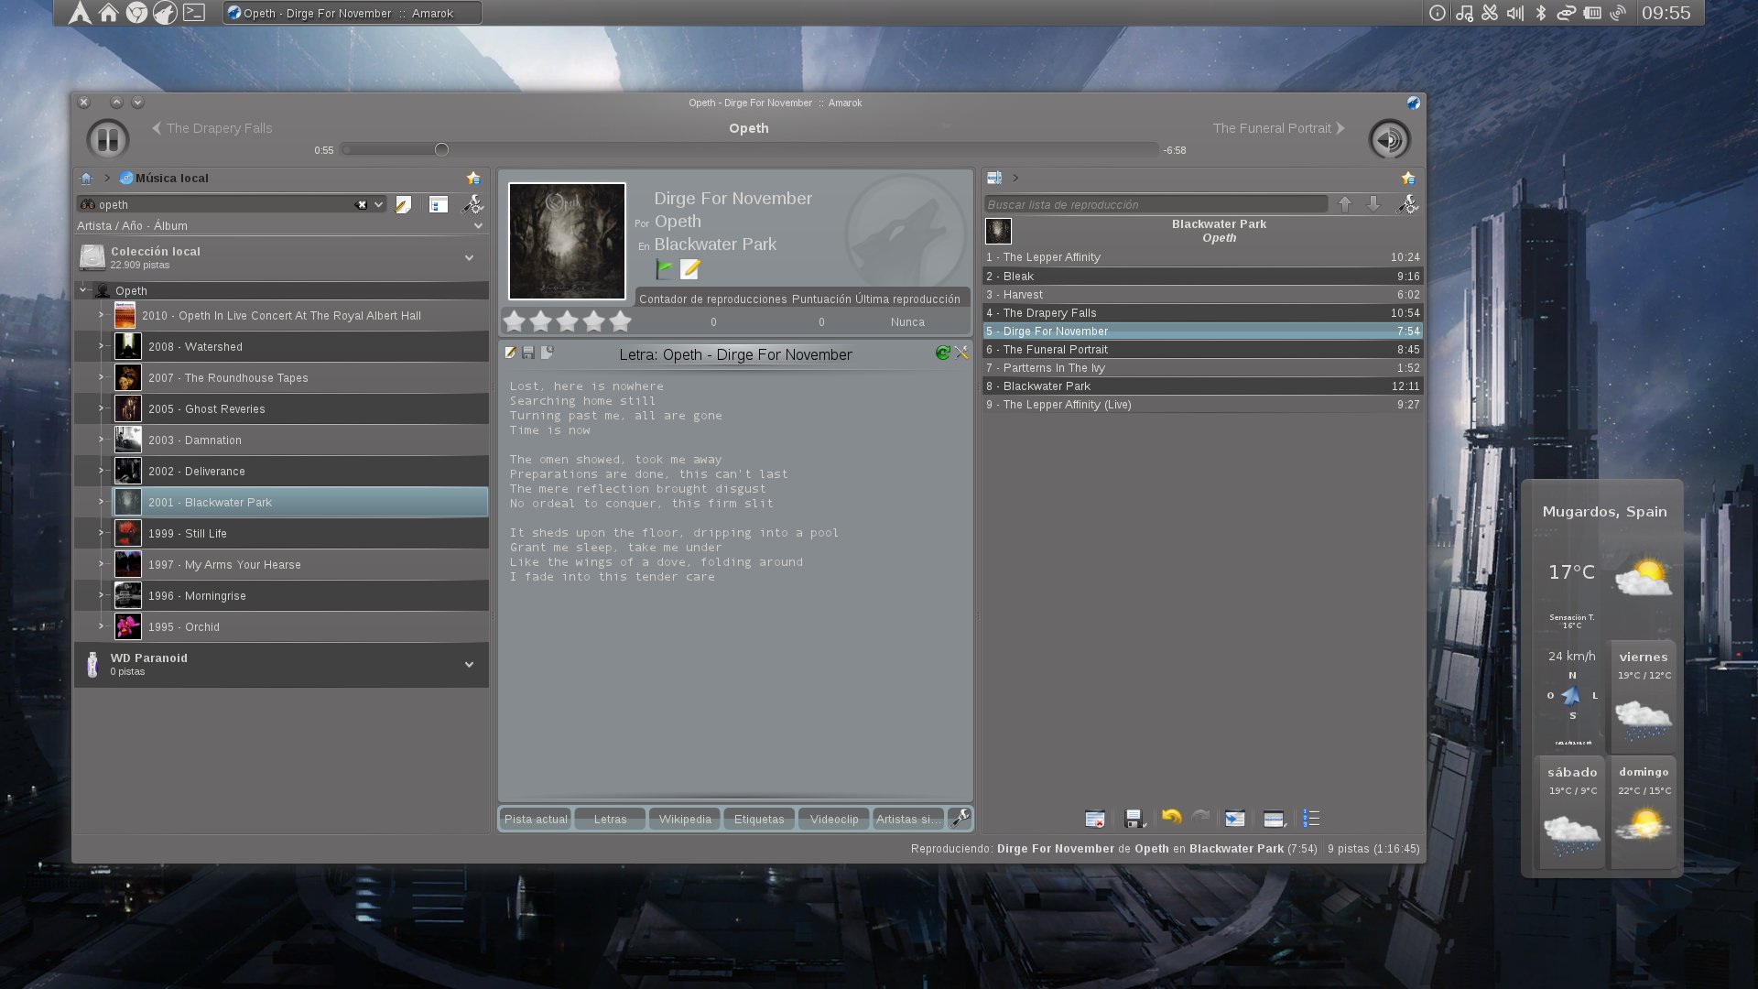Toggle merged collection view icon

pos(439,205)
